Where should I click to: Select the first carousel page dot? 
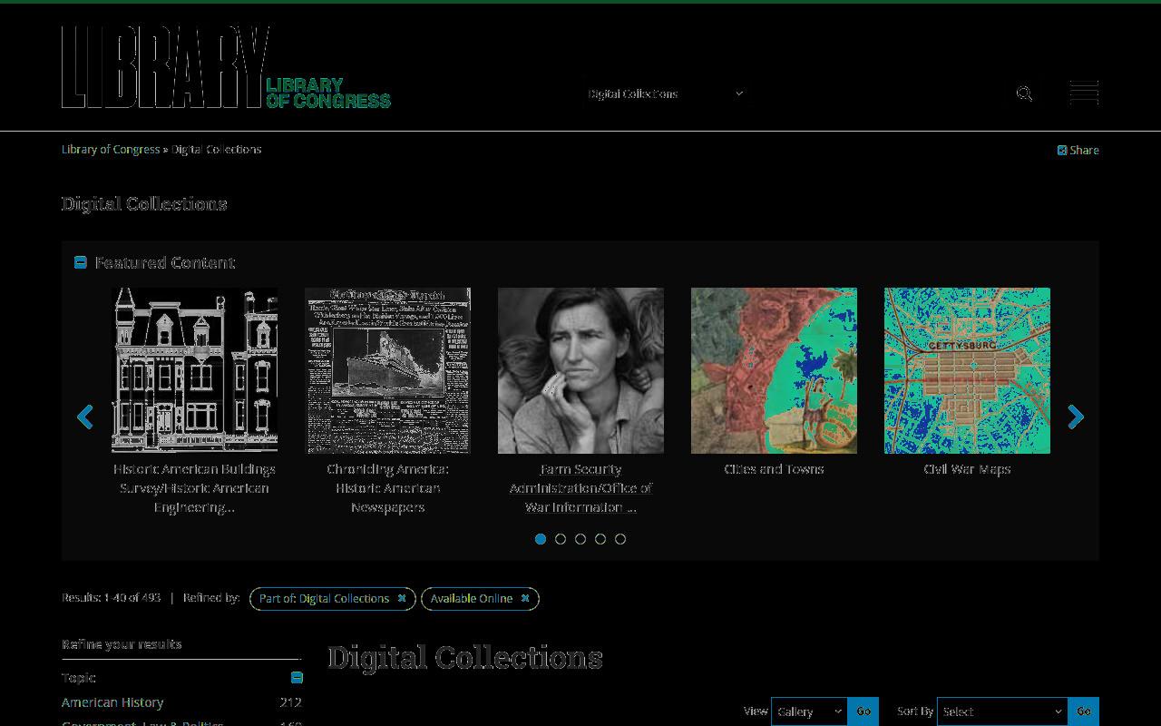pos(541,539)
